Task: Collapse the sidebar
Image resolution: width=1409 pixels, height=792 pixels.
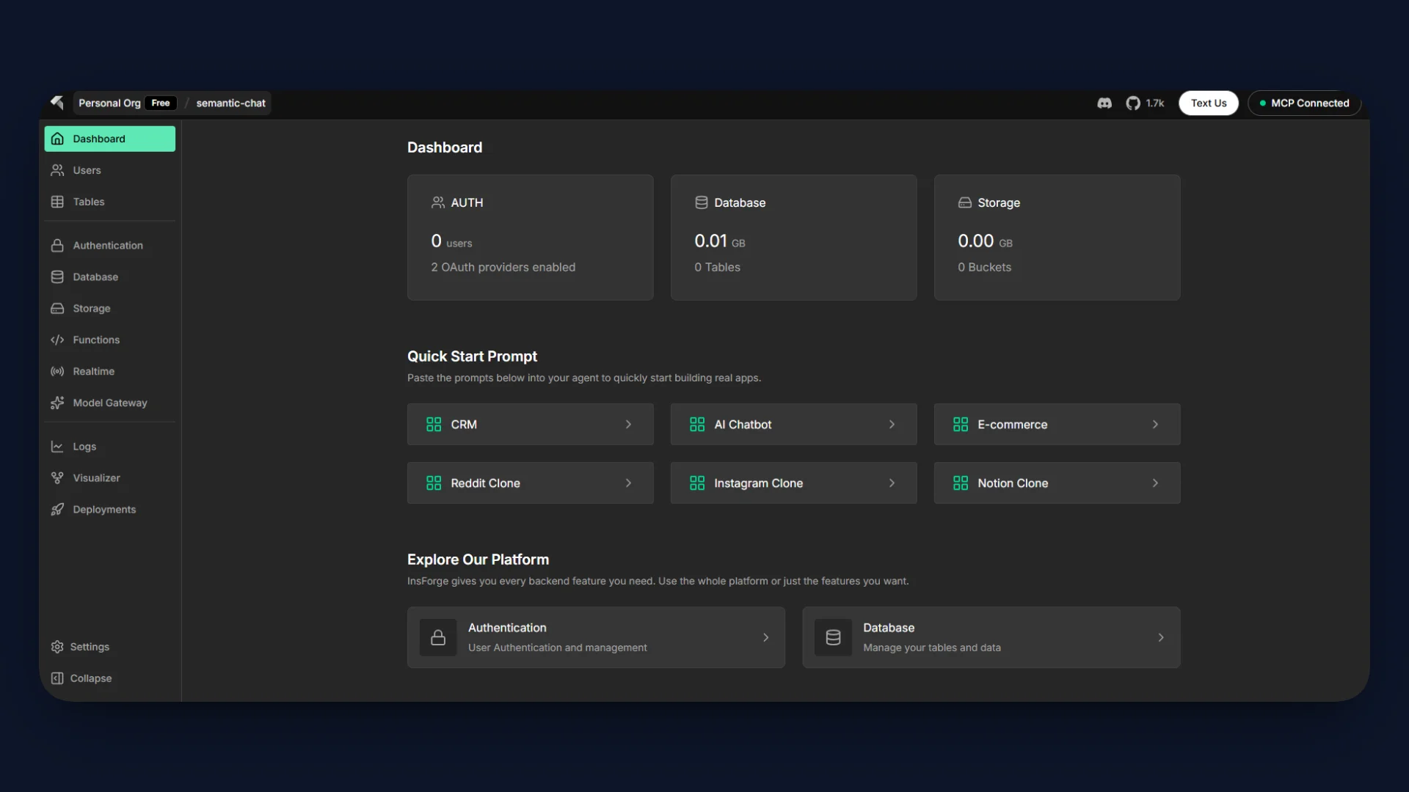Action: pyautogui.click(x=90, y=678)
